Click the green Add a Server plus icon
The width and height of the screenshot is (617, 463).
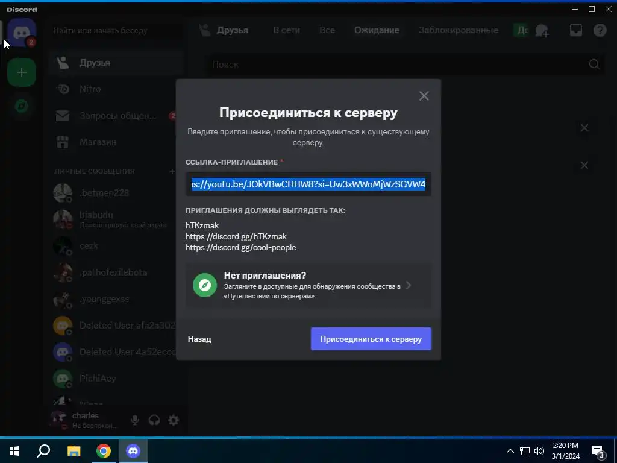click(x=22, y=72)
